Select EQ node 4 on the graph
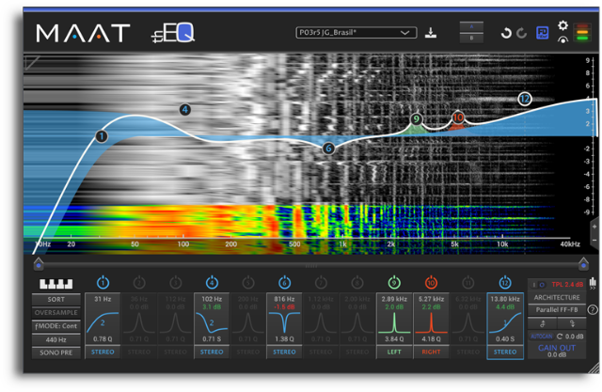This screenshot has height=392, width=602. pos(185,110)
